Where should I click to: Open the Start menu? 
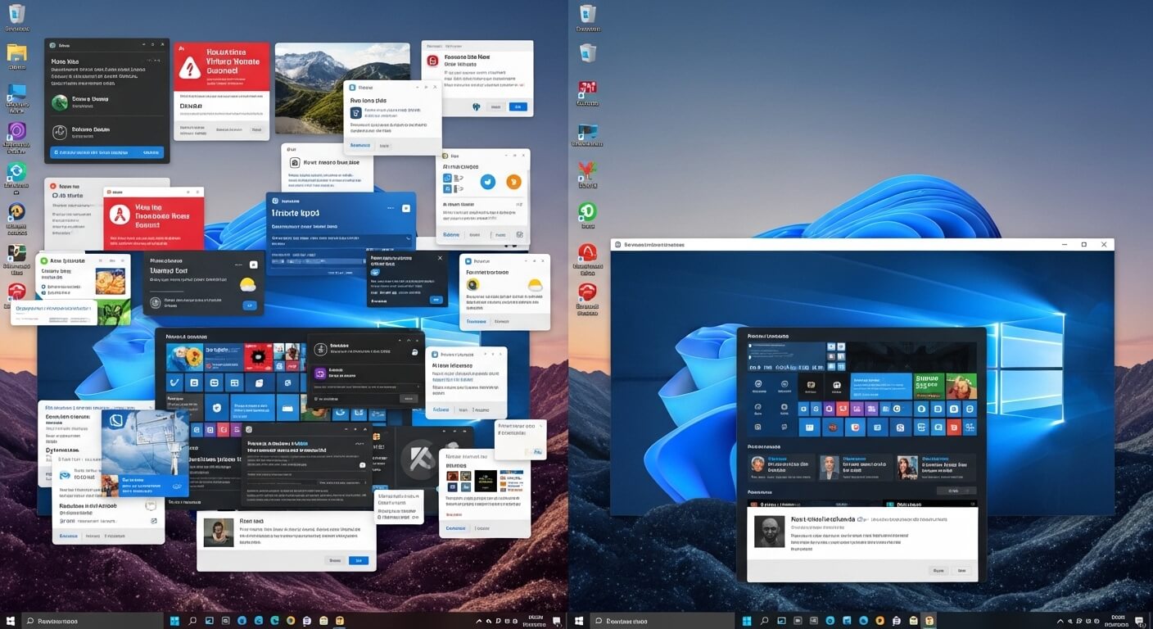pos(11,621)
